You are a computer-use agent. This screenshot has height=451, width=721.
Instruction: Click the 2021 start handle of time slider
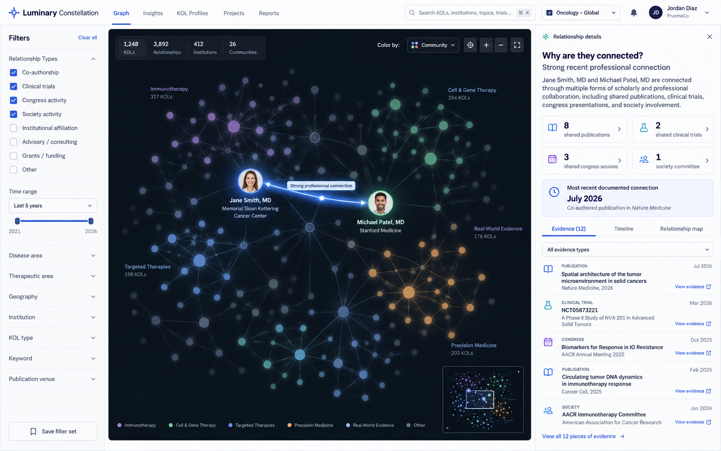(x=17, y=221)
